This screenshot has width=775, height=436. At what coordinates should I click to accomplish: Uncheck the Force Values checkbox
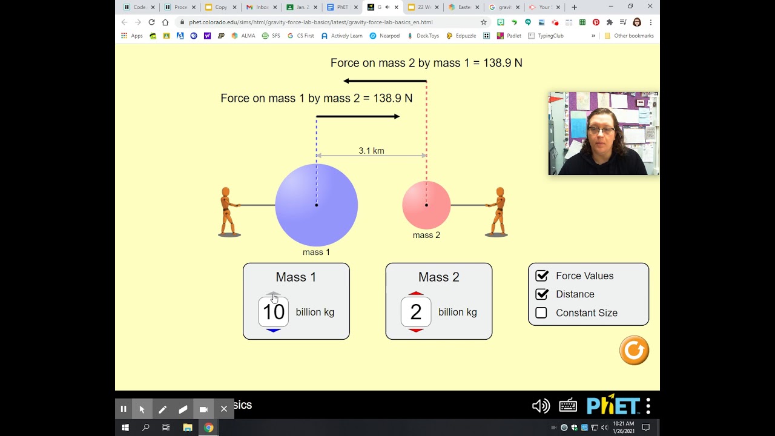click(541, 276)
